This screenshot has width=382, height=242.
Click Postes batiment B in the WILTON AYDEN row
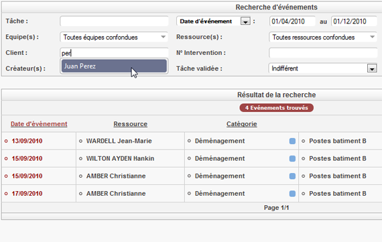338,158
